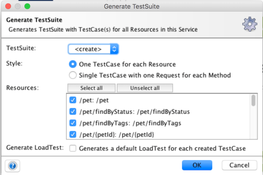Viewport: 263px width, 175px height.
Task: Toggle the /pet/findByStatus resource checkbox
Action: 73,112
